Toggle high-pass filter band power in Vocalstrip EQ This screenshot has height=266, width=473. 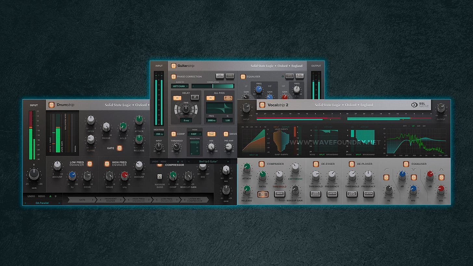[x=386, y=177]
